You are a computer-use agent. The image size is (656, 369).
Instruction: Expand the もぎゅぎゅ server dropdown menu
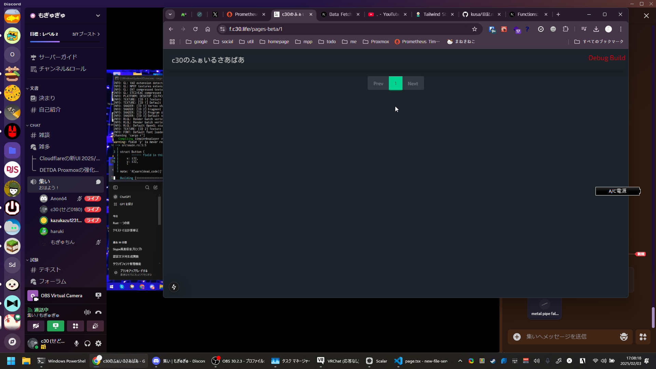[98, 15]
